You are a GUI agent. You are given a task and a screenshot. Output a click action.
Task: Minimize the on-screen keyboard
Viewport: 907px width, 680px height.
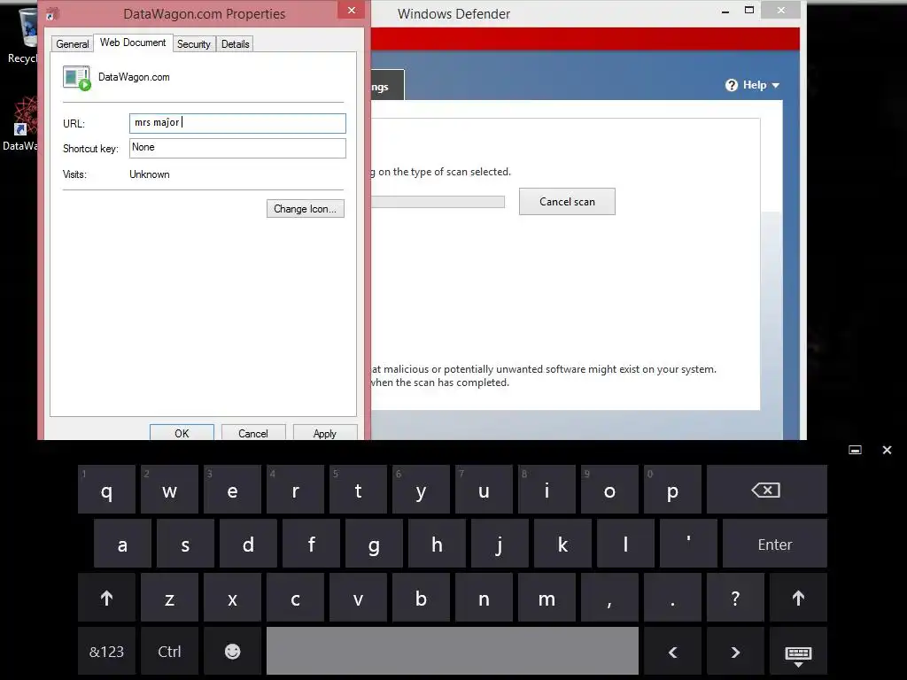tap(855, 450)
